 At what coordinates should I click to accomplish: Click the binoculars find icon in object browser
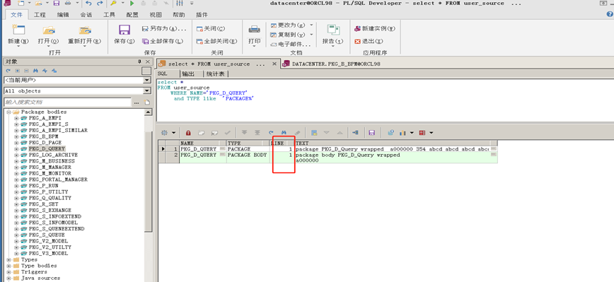point(35,71)
